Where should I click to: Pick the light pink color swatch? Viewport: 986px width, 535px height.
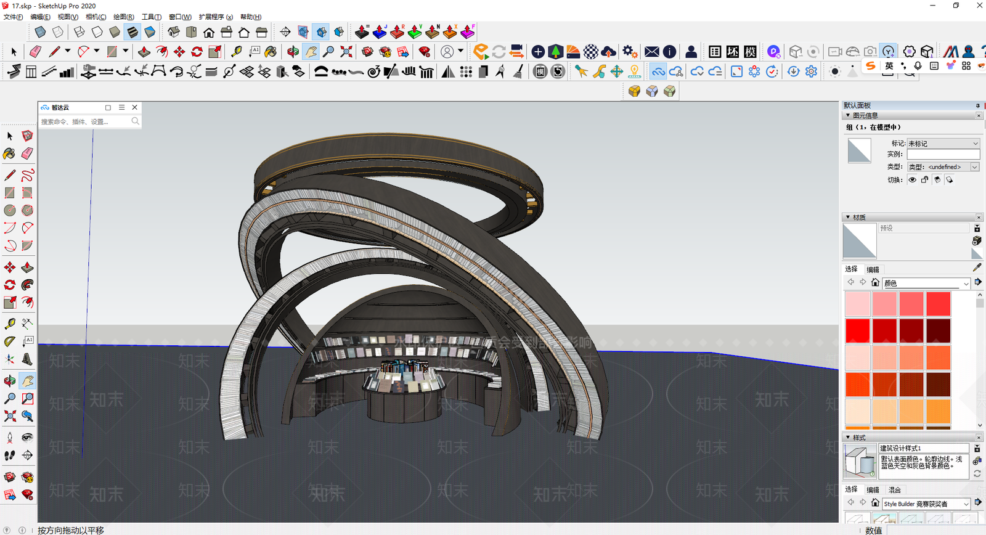857,304
